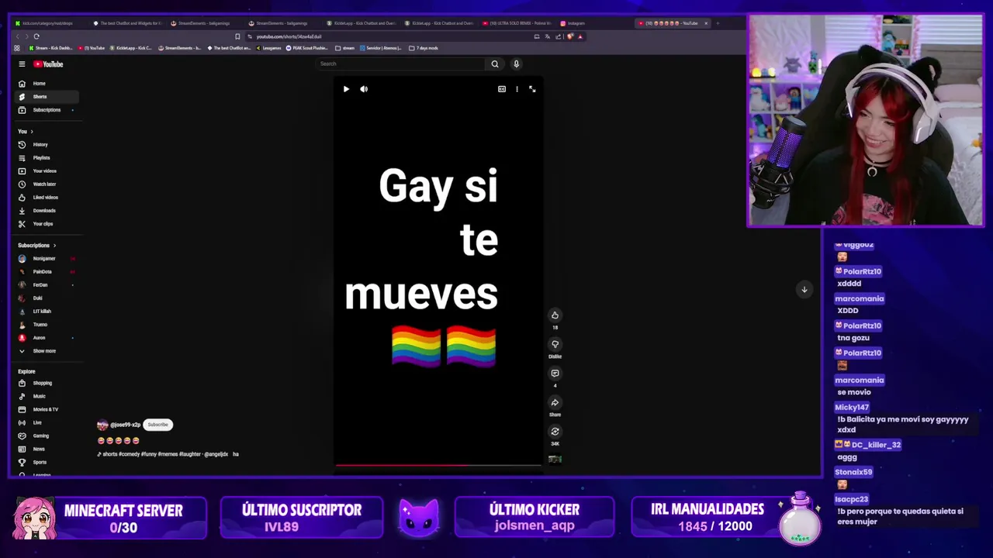Reload the browser page
The image size is (993, 558).
[36, 36]
